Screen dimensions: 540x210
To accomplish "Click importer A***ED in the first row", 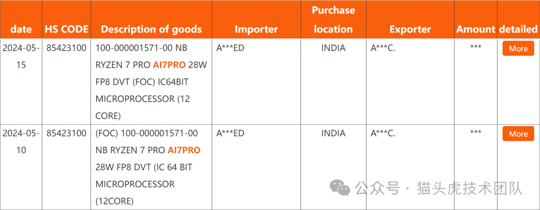I will click(230, 48).
